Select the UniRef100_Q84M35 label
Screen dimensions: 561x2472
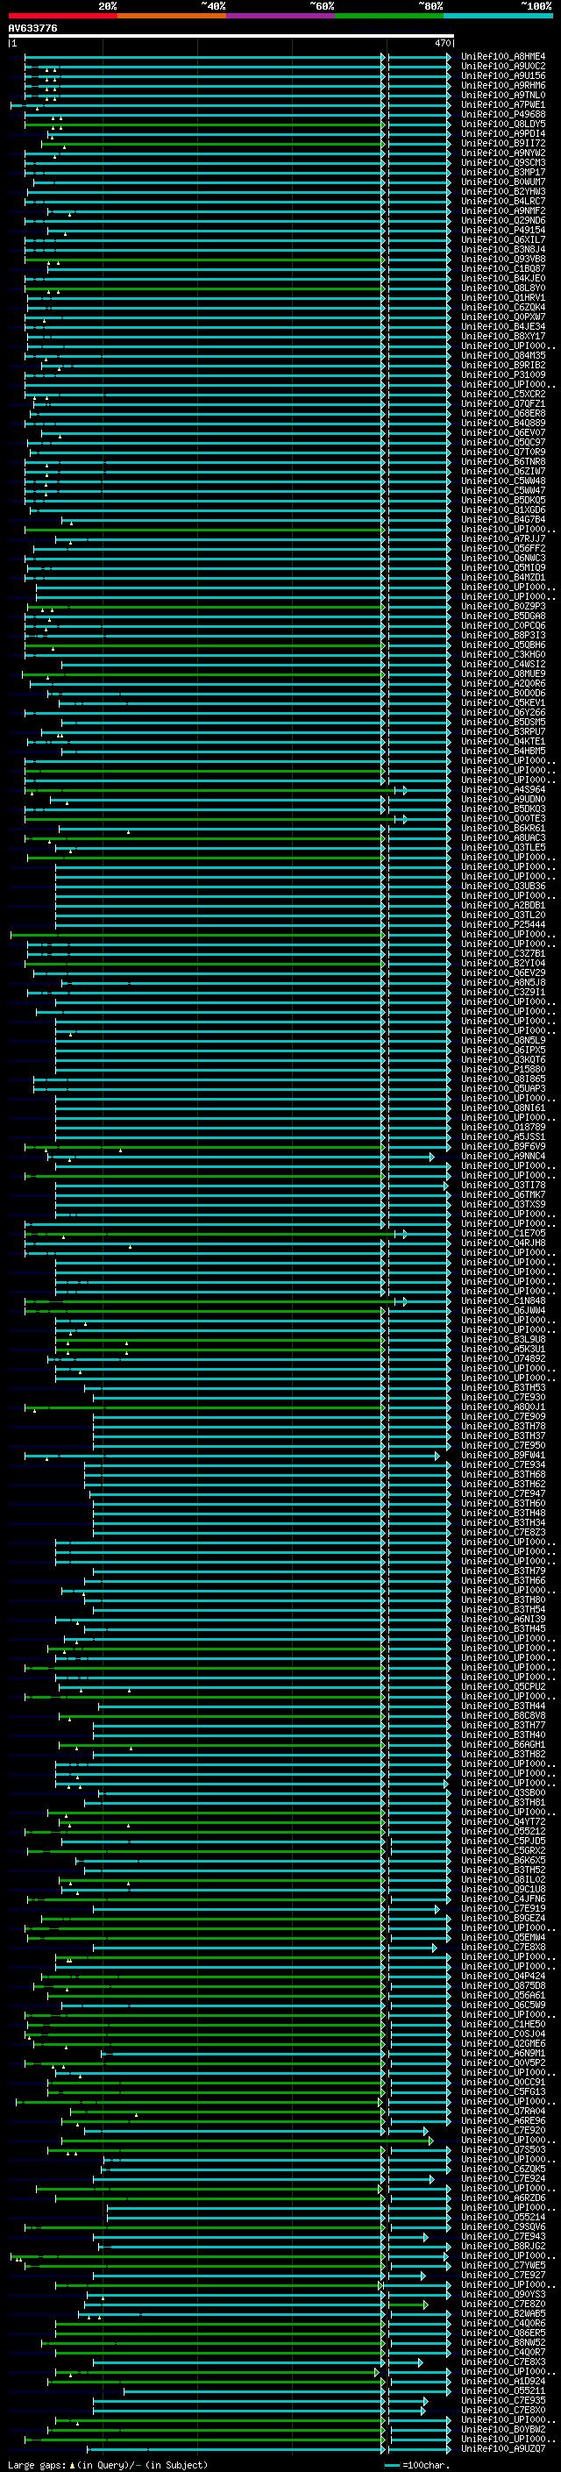pos(503,355)
